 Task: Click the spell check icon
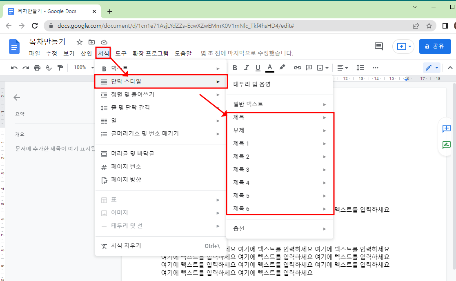coord(48,68)
